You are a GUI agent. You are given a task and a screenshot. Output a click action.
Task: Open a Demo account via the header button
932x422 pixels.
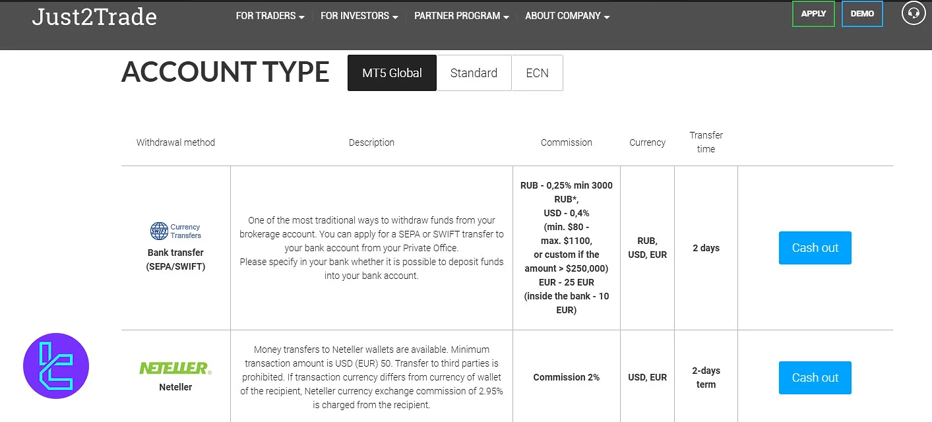[x=862, y=14]
